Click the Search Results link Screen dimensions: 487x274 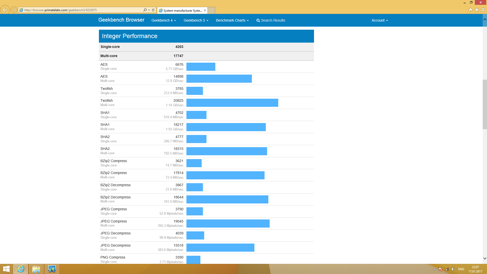click(x=271, y=20)
